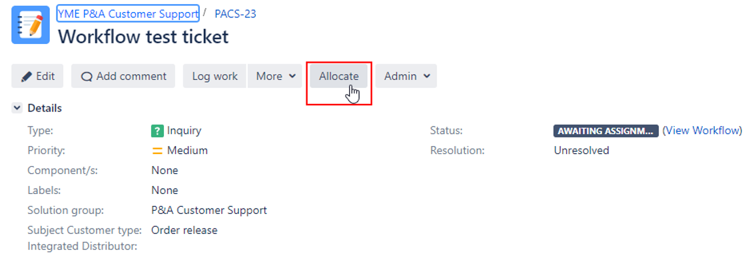Image resolution: width=756 pixels, height=254 pixels.
Task: Click the green Inquiry type icon
Action: (157, 131)
